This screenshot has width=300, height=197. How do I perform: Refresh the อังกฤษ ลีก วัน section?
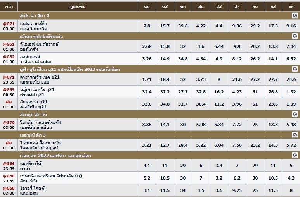click(295, 114)
